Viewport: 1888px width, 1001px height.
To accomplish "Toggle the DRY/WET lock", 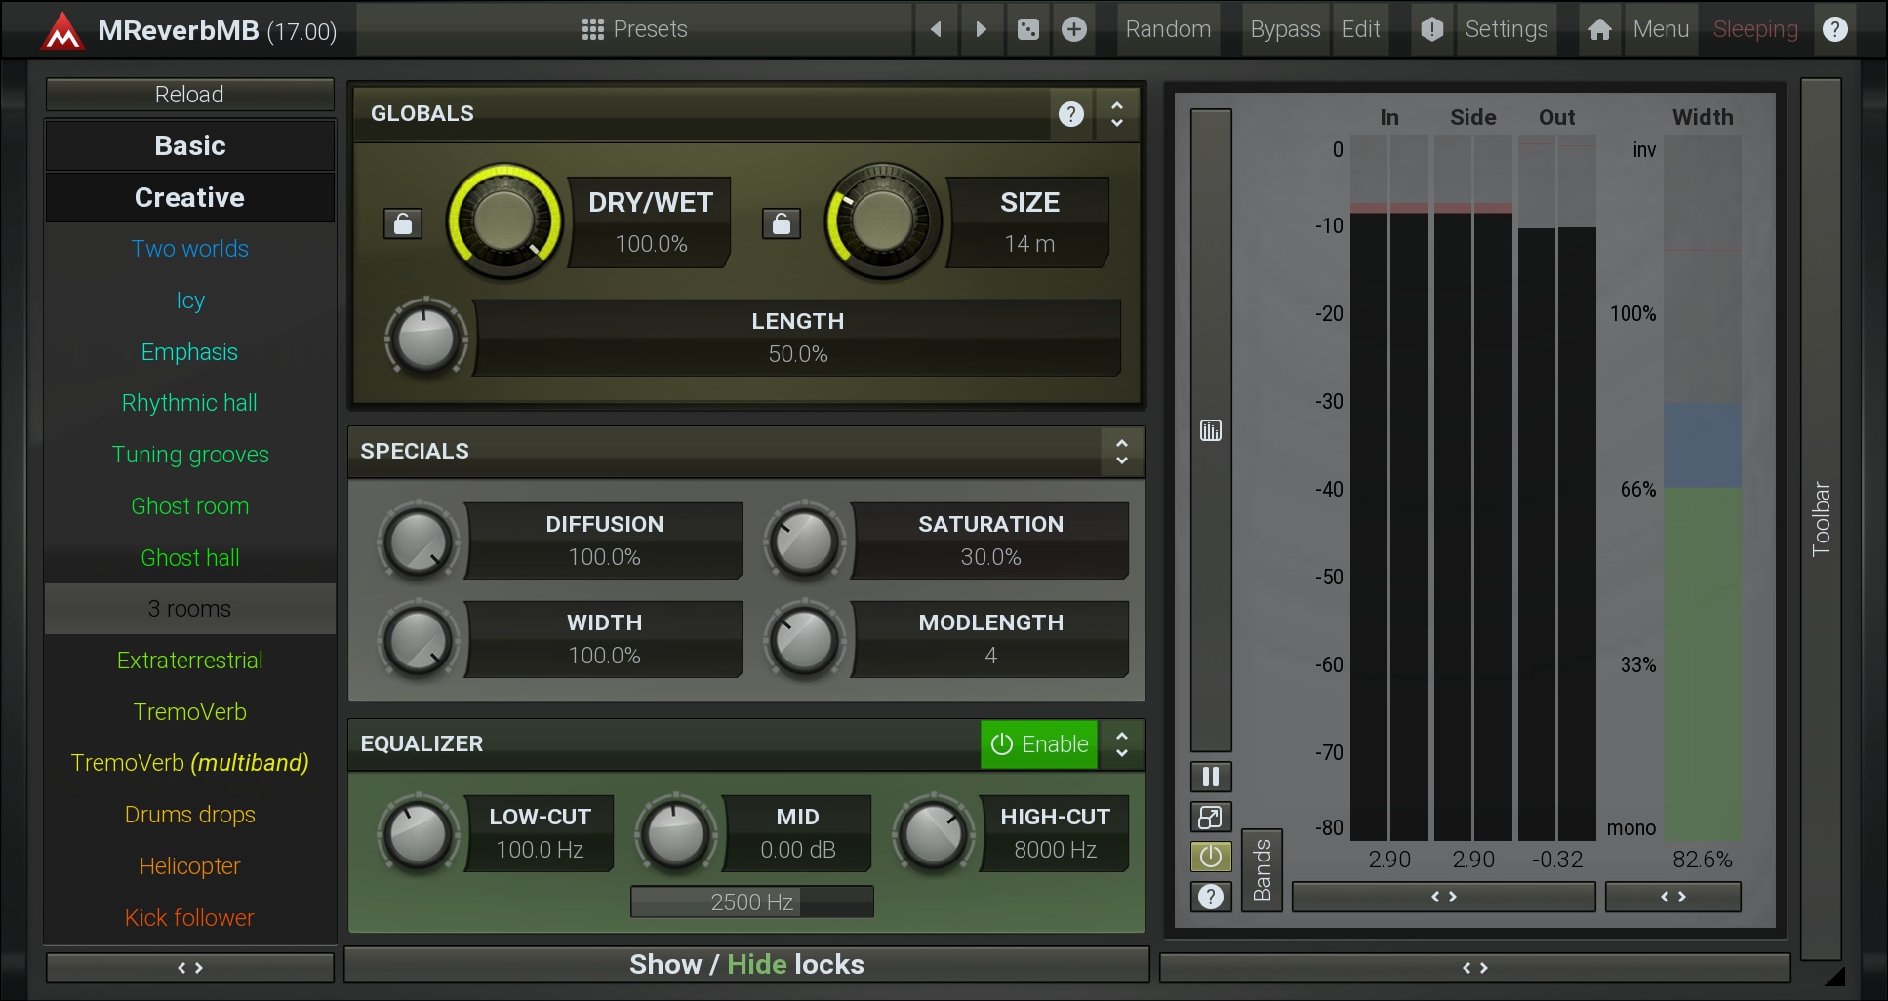I will (x=402, y=224).
